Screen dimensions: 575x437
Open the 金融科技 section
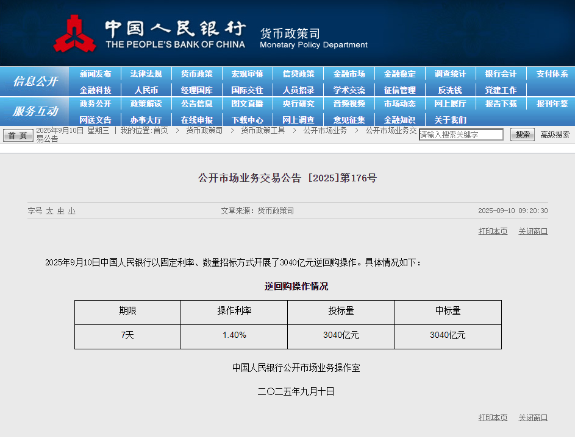[x=95, y=89]
